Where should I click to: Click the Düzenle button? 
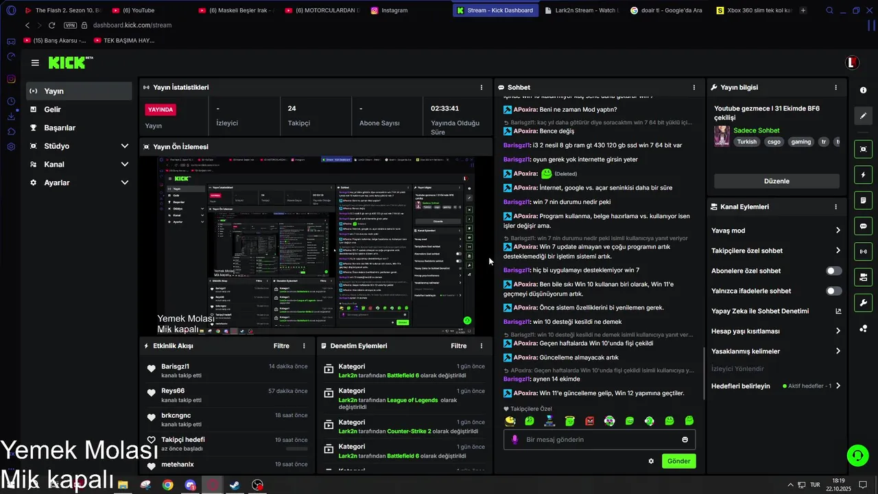coord(776,181)
